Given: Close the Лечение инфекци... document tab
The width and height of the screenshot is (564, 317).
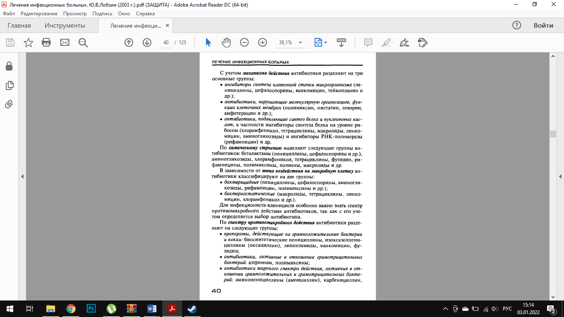Looking at the screenshot, I should (167, 25).
